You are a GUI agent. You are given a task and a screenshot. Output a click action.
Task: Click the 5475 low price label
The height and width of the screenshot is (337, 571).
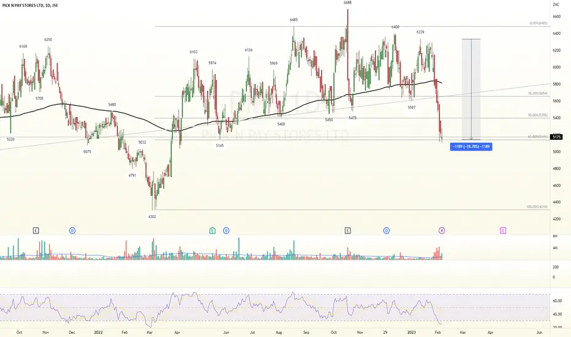(x=352, y=118)
